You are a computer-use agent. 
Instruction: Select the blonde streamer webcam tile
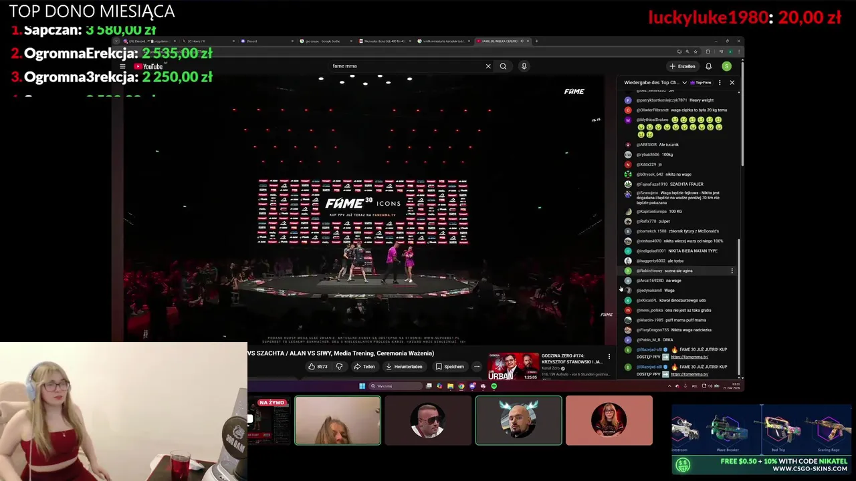point(338,420)
